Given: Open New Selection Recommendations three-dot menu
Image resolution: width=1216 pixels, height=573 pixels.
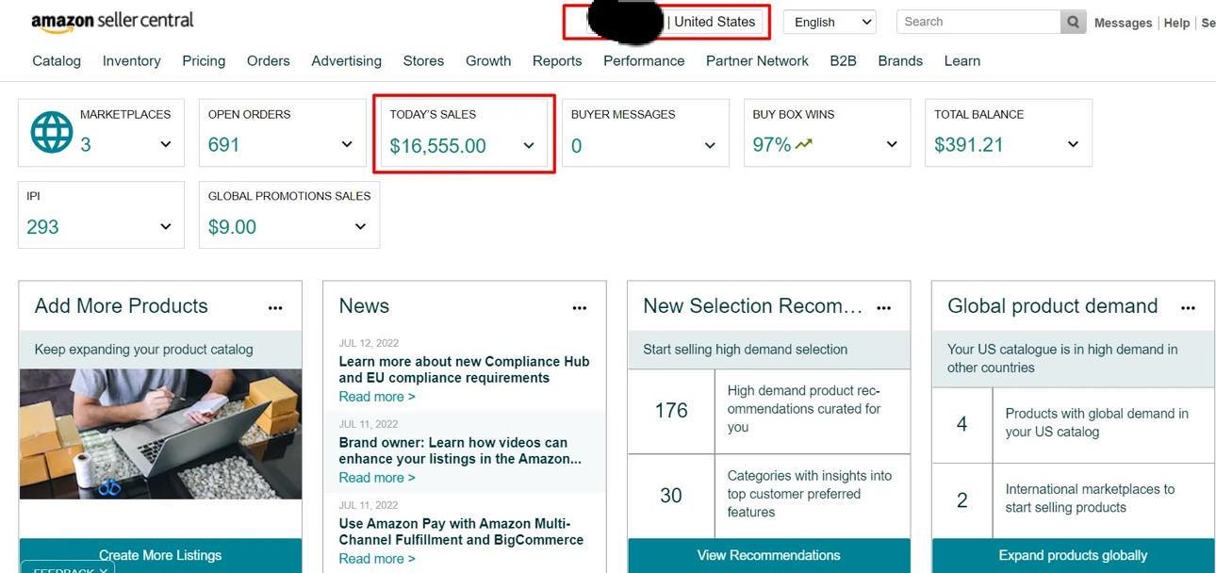Looking at the screenshot, I should click(884, 307).
